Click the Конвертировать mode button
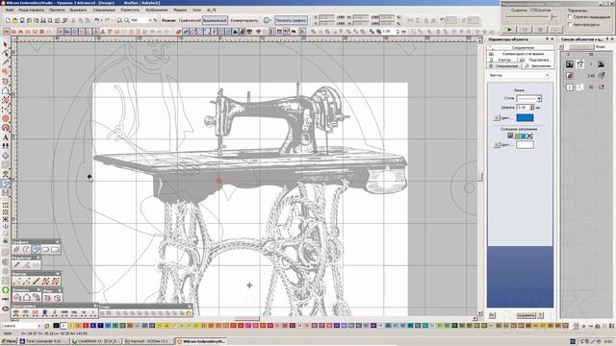Viewport: 616px width, 346px height. (244, 20)
